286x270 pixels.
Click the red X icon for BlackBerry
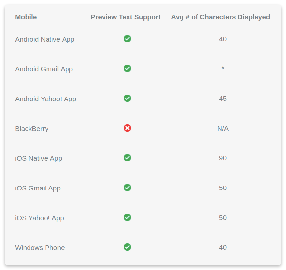tap(127, 128)
